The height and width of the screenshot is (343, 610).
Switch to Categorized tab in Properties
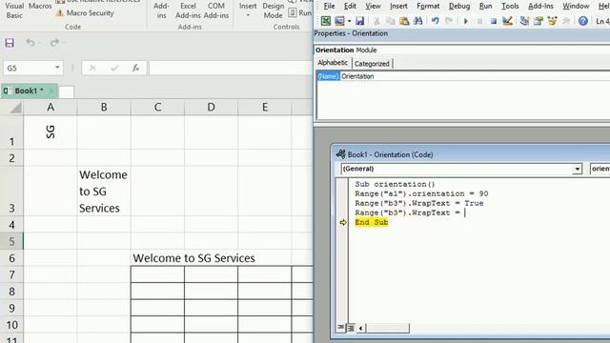pos(372,64)
